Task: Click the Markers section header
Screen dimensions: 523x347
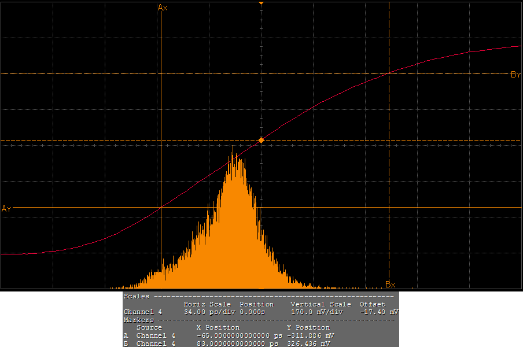Action: (139, 320)
